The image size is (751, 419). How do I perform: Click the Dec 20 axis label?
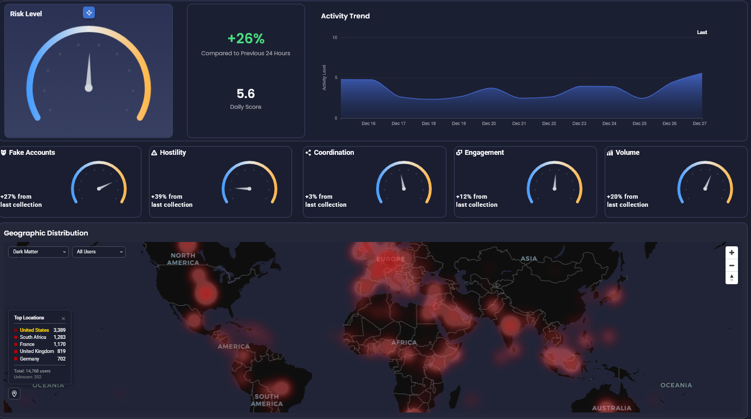(489, 124)
